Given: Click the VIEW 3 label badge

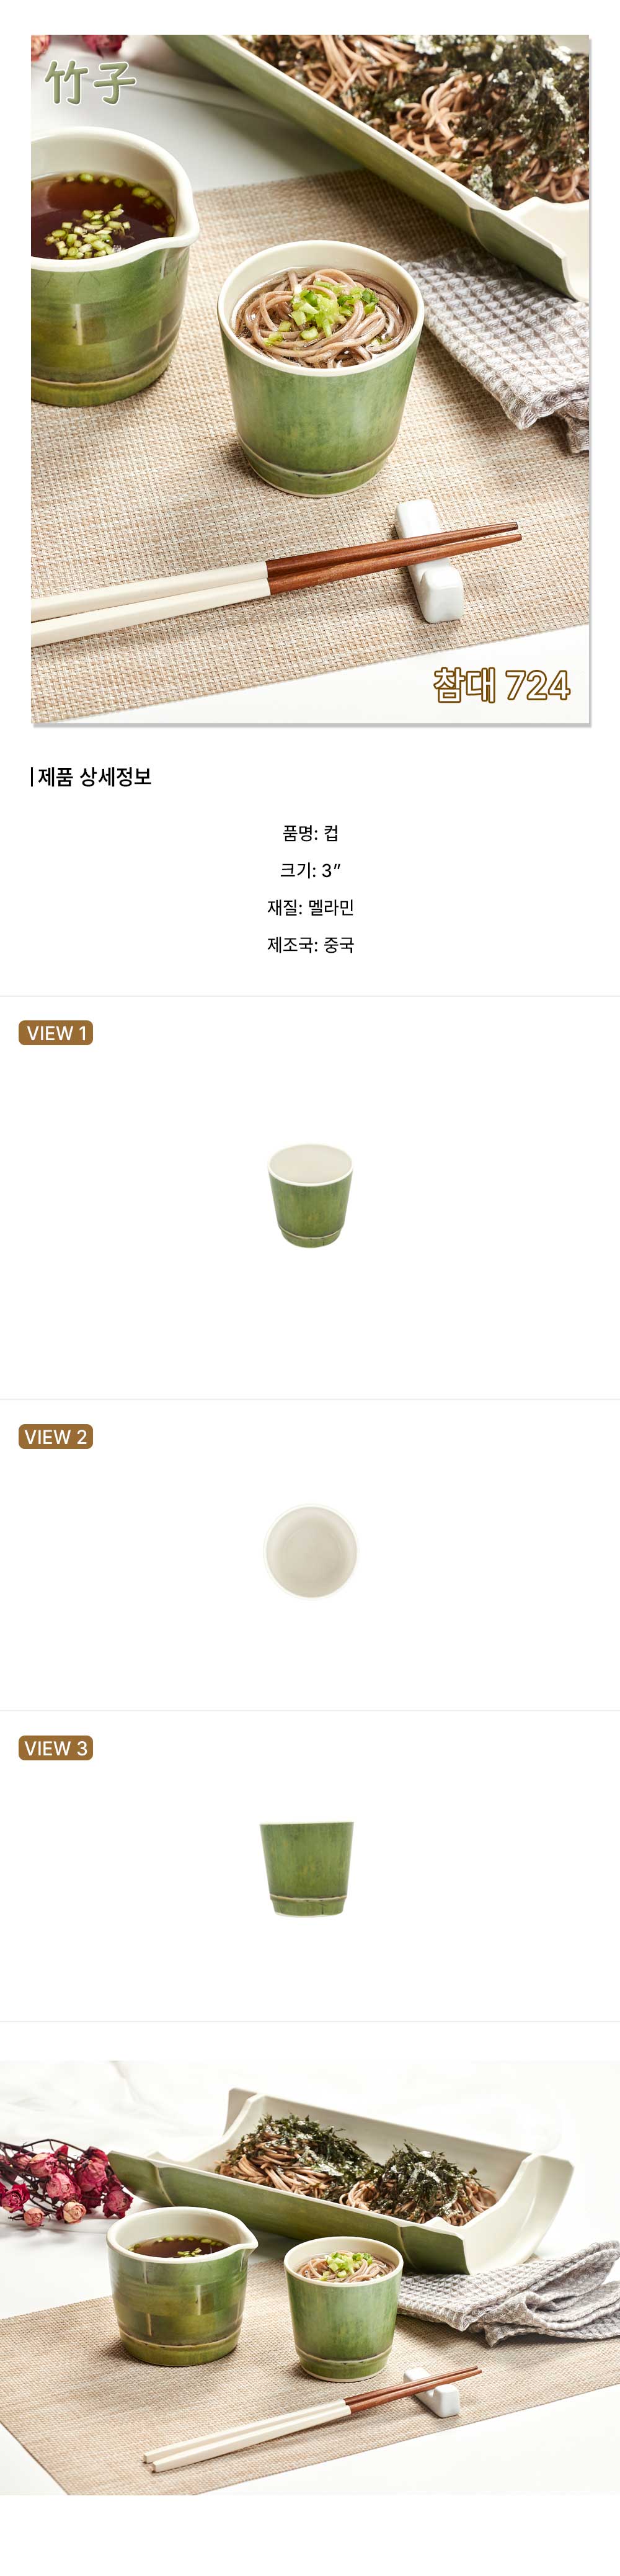Looking at the screenshot, I should pos(56,1748).
